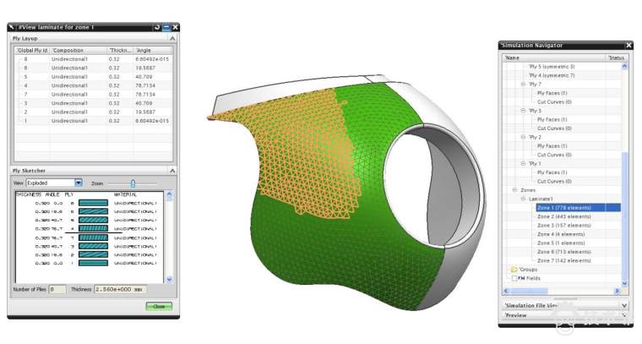Select Zone 2 (443 elements)
The height and width of the screenshot is (344, 642).
coord(563,216)
